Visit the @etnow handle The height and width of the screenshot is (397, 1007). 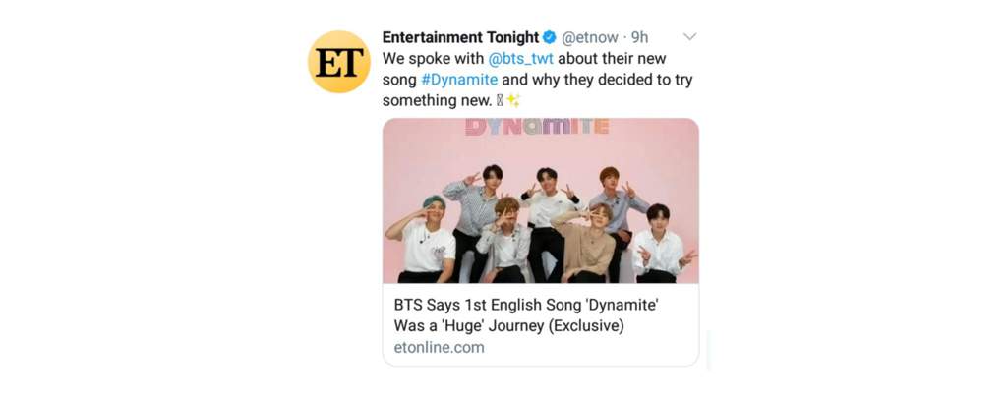click(x=590, y=38)
